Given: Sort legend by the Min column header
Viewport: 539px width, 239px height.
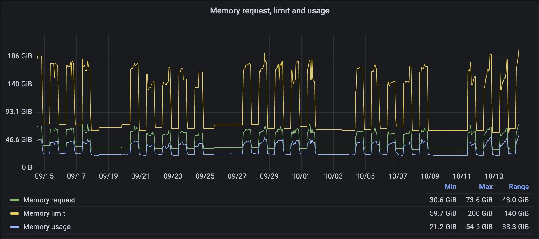Looking at the screenshot, I should pos(450,187).
